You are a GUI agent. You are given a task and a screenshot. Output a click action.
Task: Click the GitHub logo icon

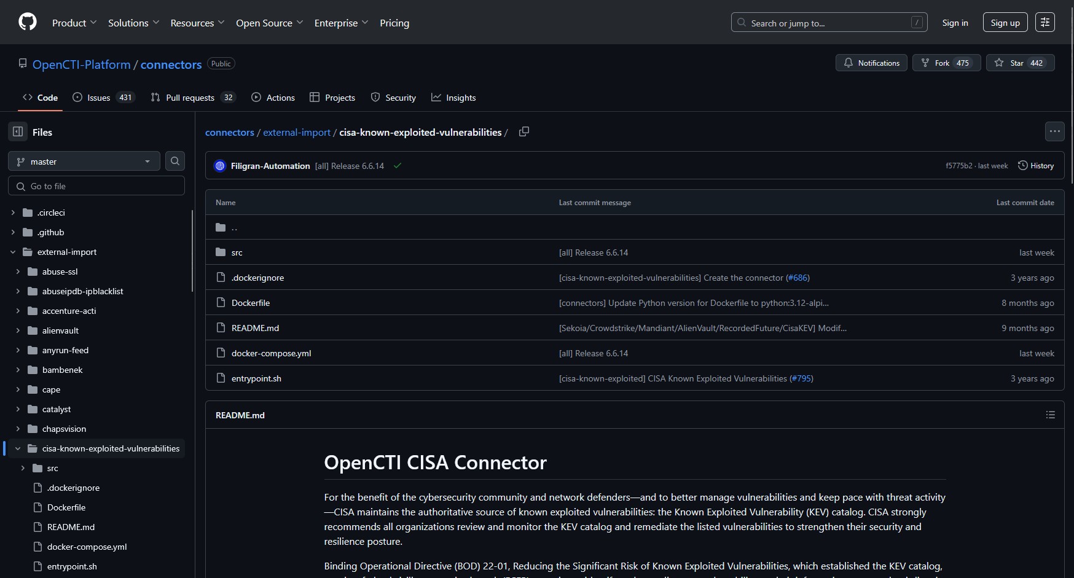pos(28,22)
